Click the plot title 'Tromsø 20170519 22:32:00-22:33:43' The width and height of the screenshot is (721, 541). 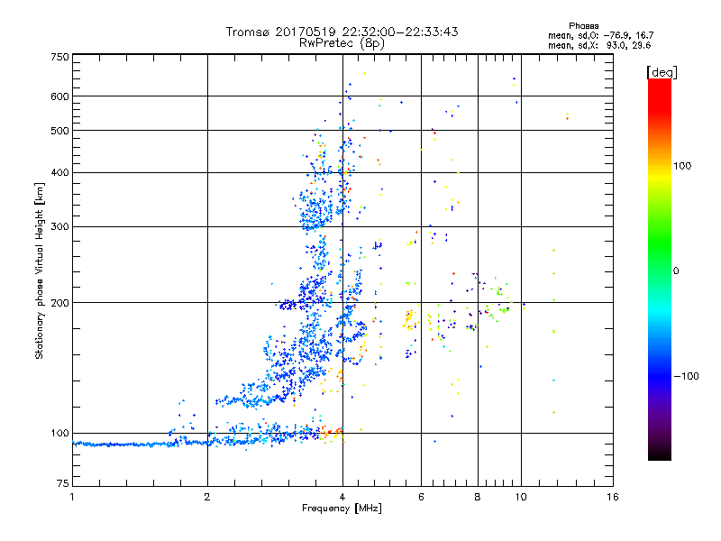[342, 32]
